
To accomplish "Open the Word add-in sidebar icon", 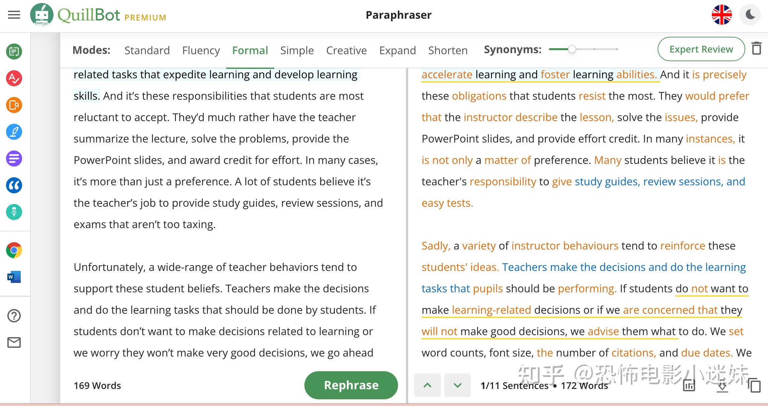I will [x=14, y=277].
